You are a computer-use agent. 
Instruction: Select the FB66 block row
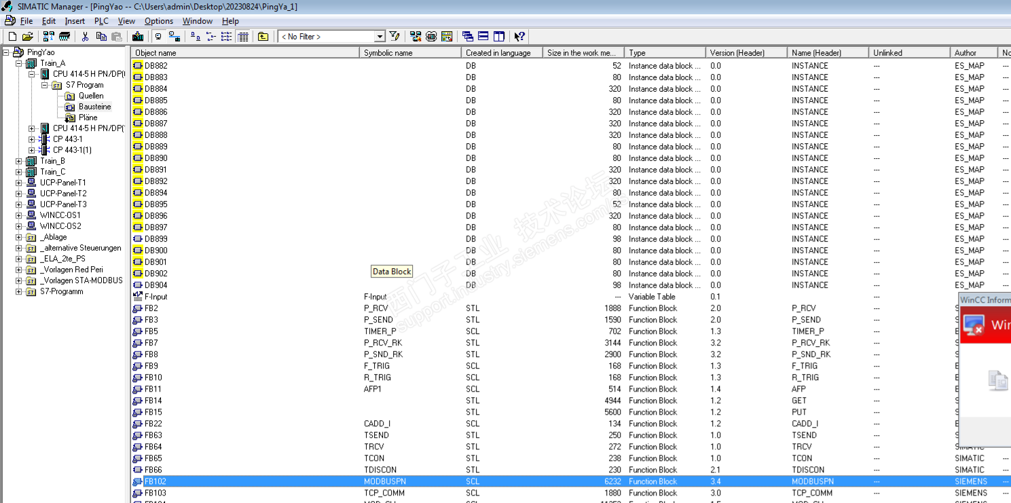point(571,470)
